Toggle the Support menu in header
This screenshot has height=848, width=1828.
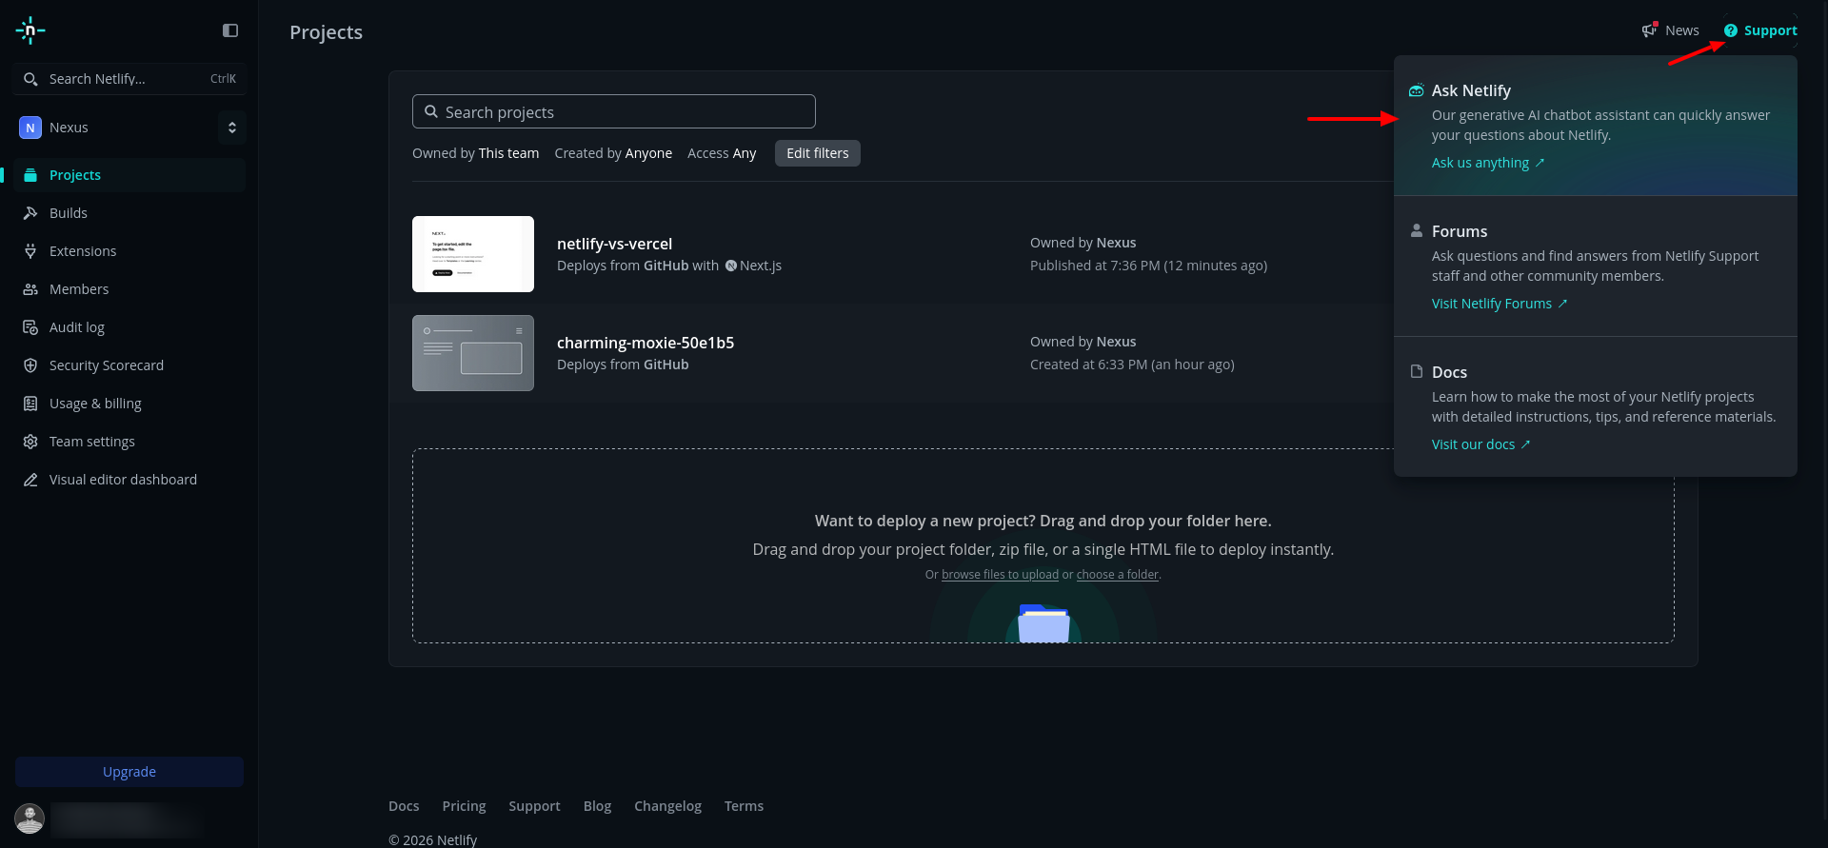[1760, 30]
